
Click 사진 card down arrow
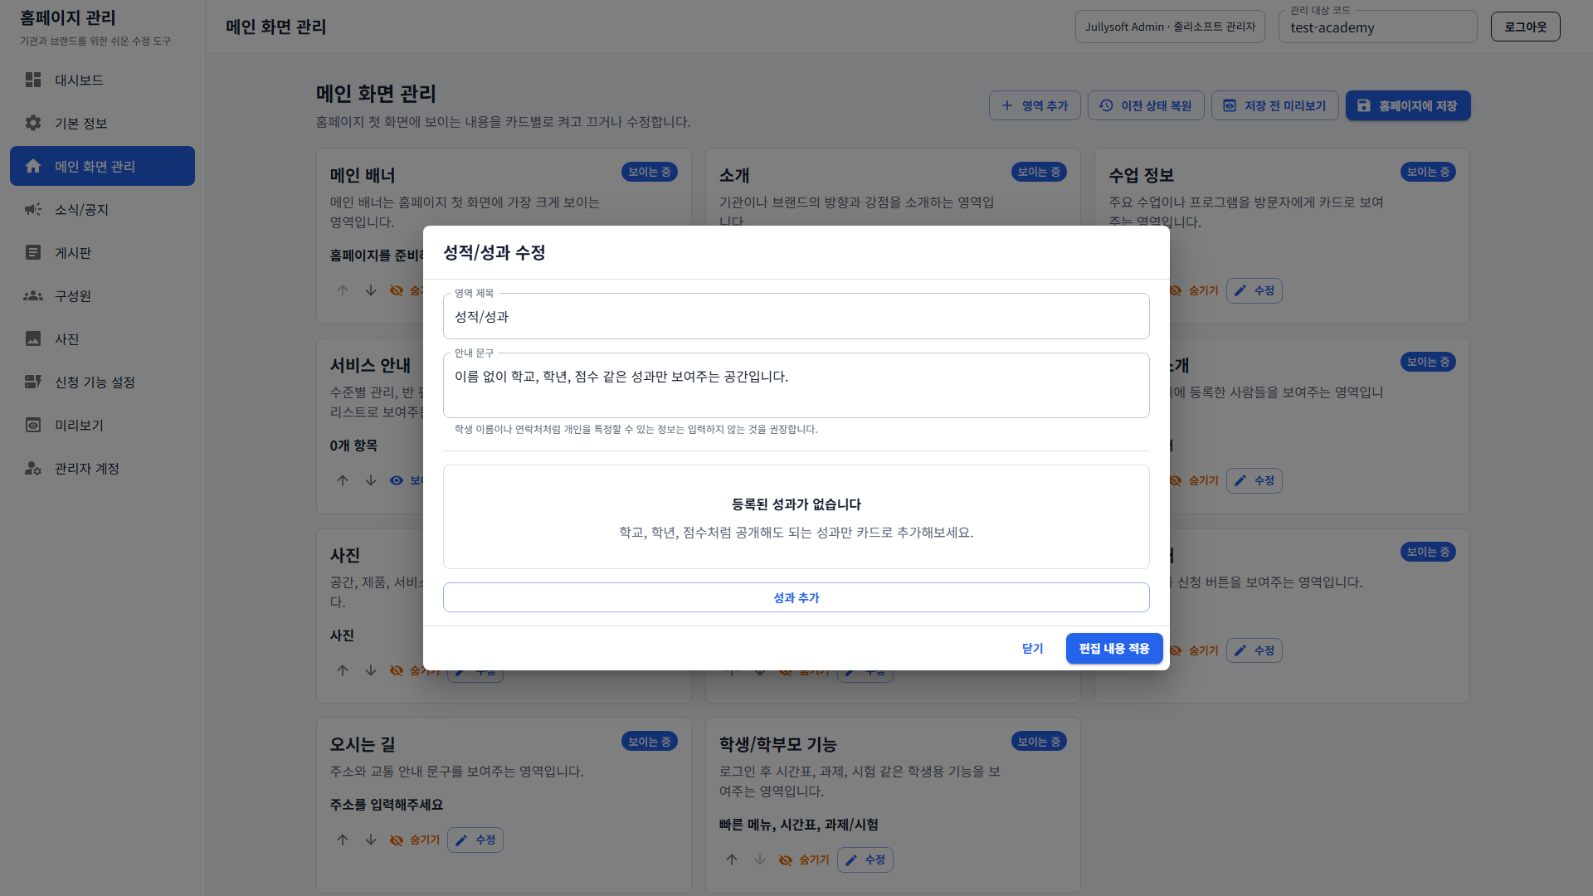click(x=371, y=670)
